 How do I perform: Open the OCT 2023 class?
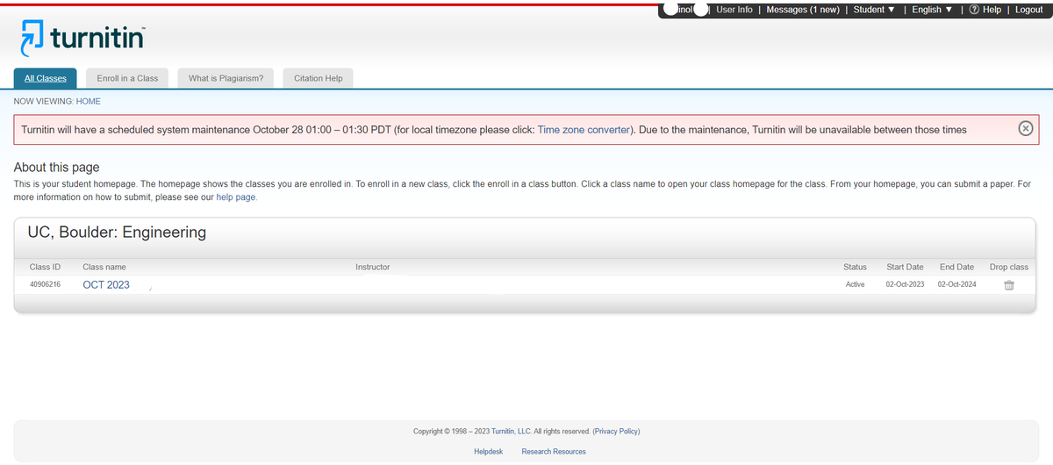[x=106, y=285]
